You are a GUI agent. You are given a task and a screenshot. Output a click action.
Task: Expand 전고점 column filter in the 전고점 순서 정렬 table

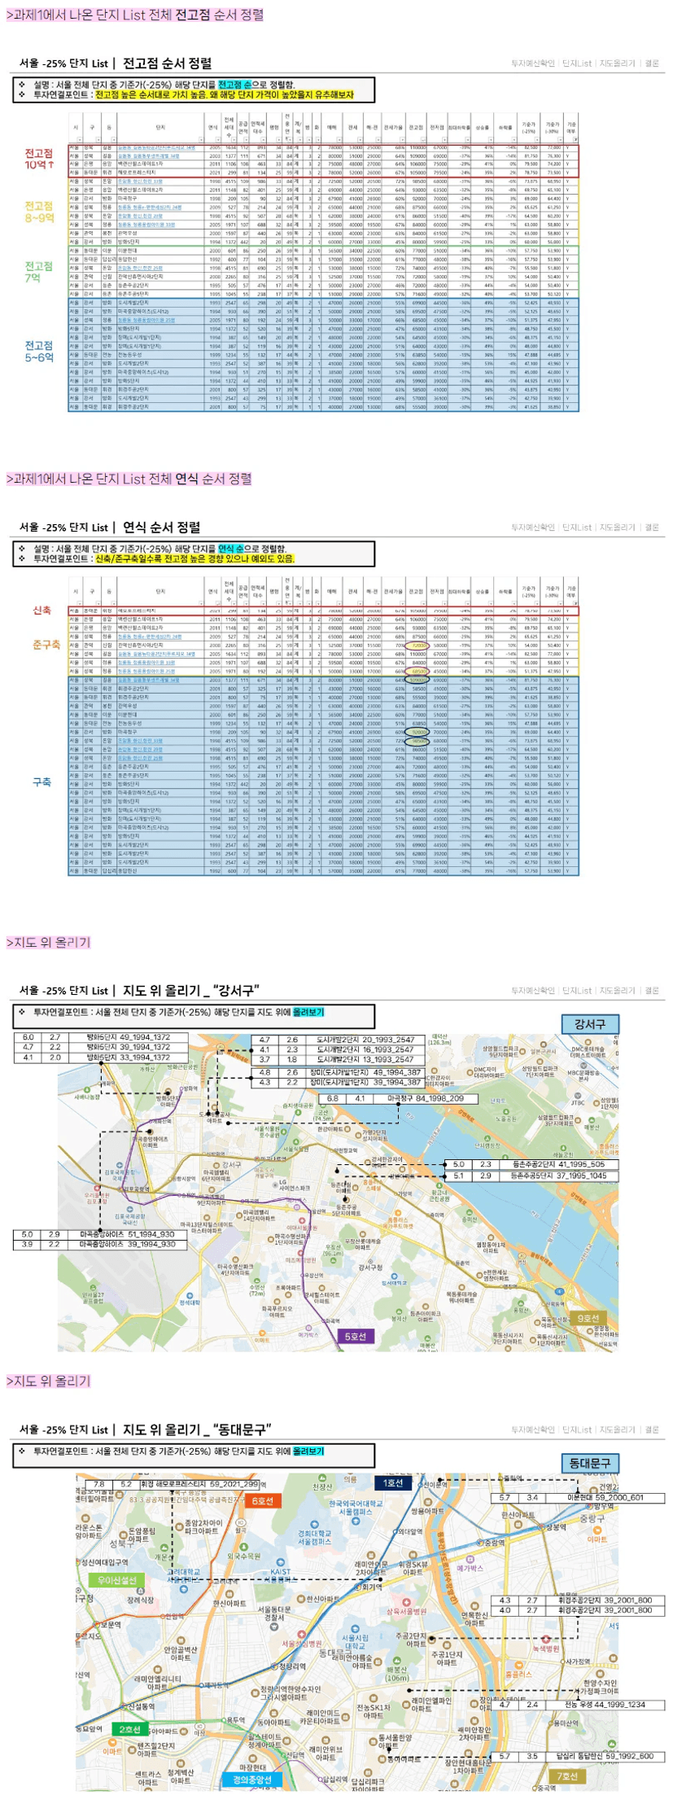[424, 140]
